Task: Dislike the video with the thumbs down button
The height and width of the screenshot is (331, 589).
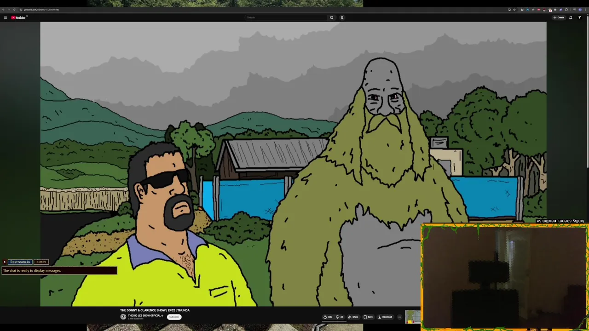Action: click(x=340, y=317)
